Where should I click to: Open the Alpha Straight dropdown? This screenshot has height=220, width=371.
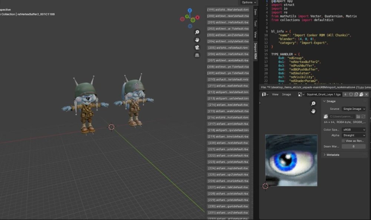pos(354,135)
